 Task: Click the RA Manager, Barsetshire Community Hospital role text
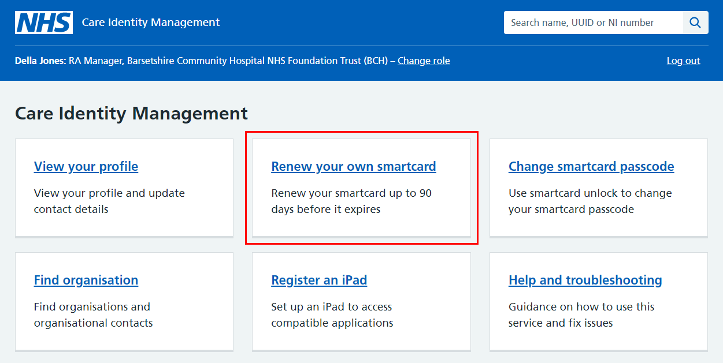pyautogui.click(x=228, y=61)
